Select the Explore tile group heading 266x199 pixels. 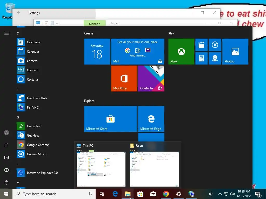point(89,101)
